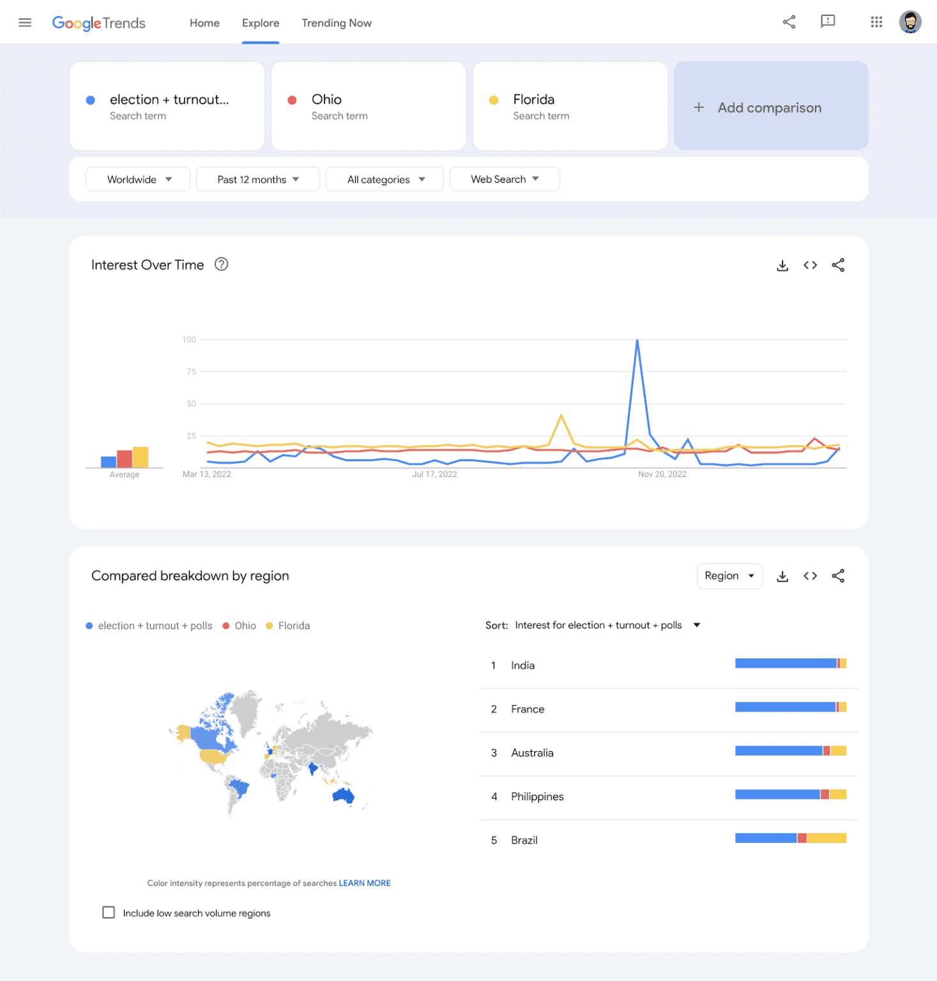Open the navigation hamburger menu
The height and width of the screenshot is (981, 937).
coord(24,22)
